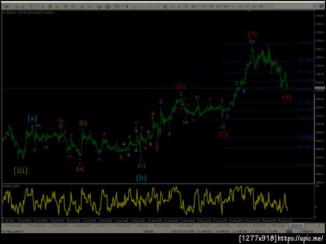Screen dimensions: 326x244
Task: Open the chat icon beside search
Action: coord(321,7)
